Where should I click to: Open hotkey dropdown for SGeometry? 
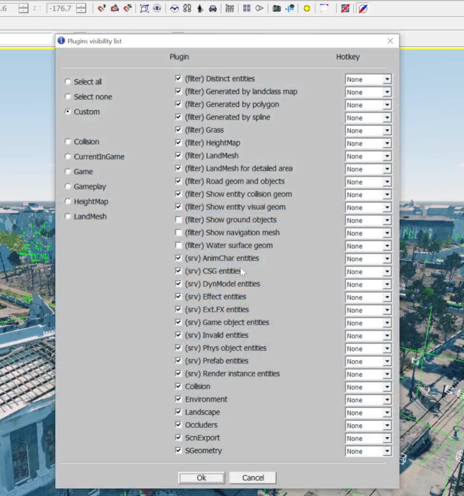point(387,451)
